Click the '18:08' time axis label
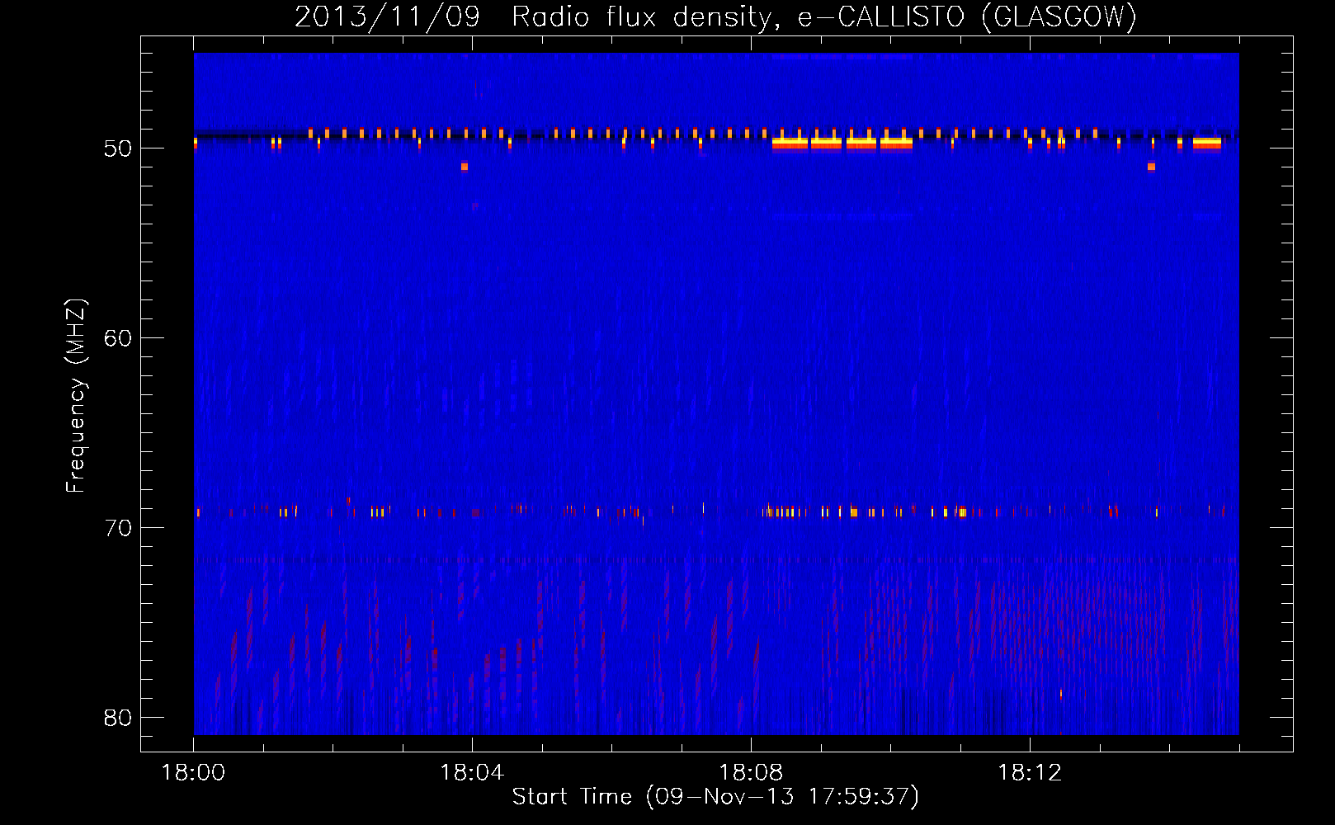 click(751, 773)
